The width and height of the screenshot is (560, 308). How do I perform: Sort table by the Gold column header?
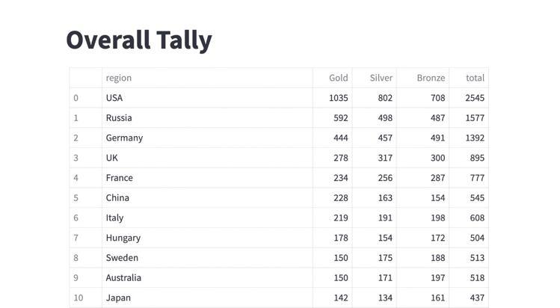point(333,78)
